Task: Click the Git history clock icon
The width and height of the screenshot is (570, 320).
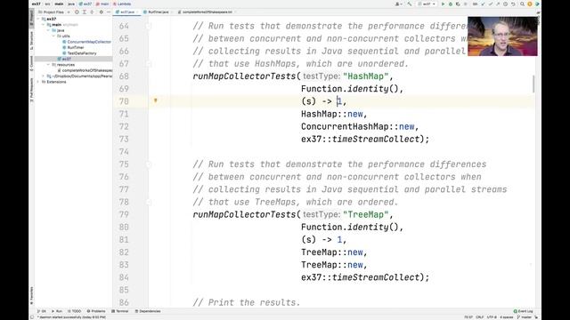Action: (x=505, y=4)
